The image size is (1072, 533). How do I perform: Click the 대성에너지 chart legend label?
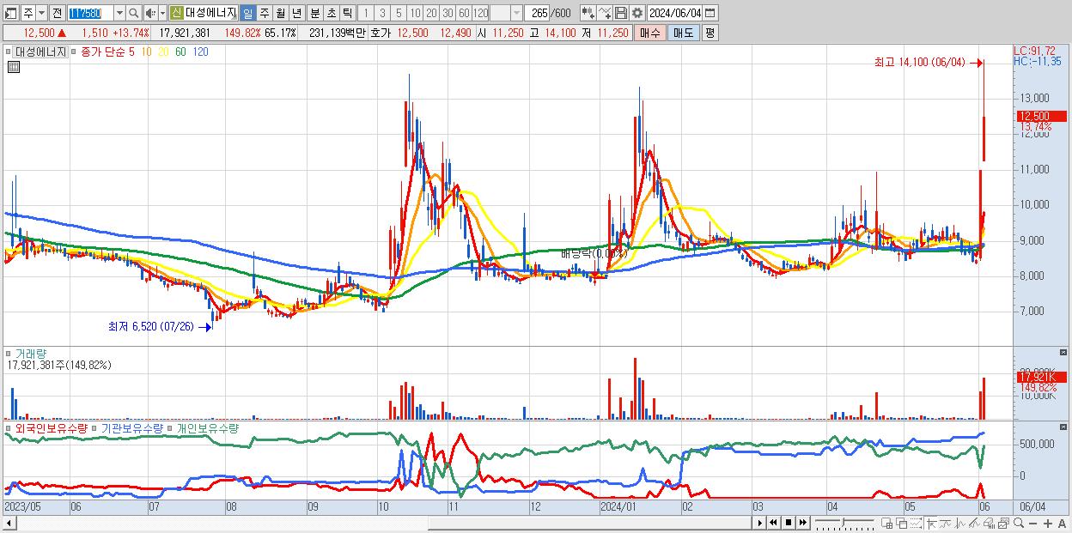tap(40, 51)
